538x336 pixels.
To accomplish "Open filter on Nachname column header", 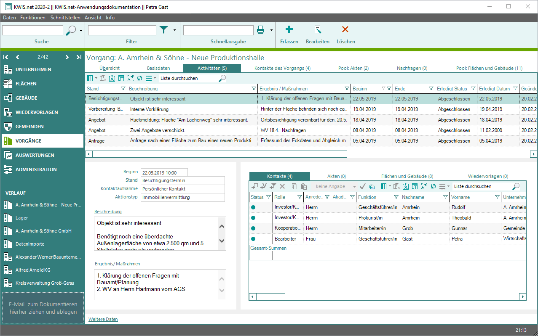I will [x=445, y=197].
